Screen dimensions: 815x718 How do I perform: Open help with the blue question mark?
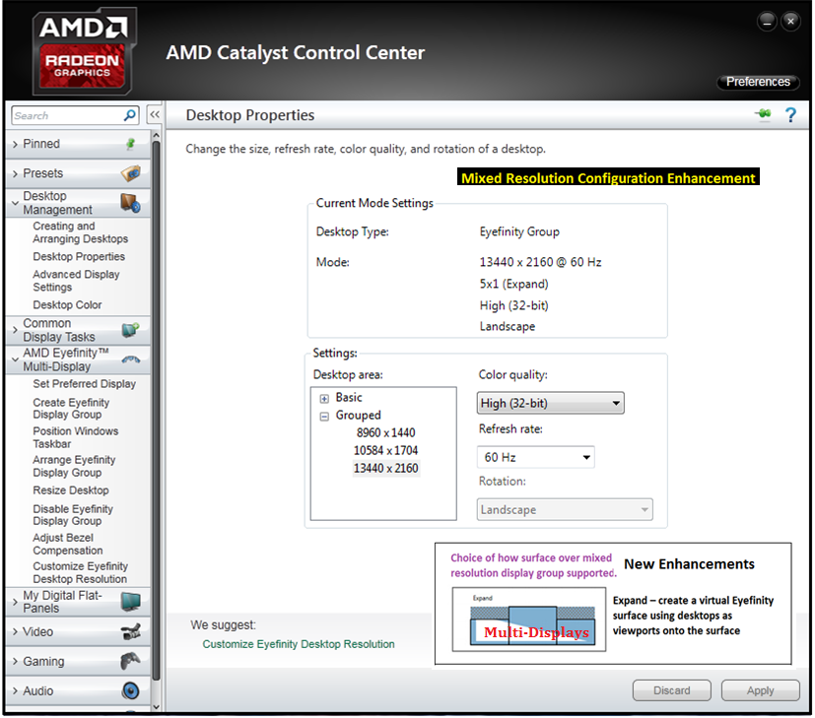(790, 115)
